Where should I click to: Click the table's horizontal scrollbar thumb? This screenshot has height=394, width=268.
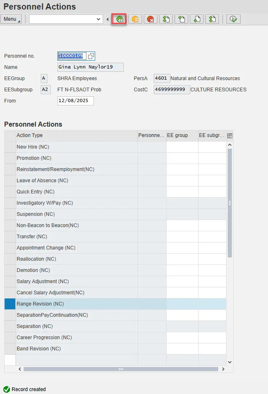120,369
